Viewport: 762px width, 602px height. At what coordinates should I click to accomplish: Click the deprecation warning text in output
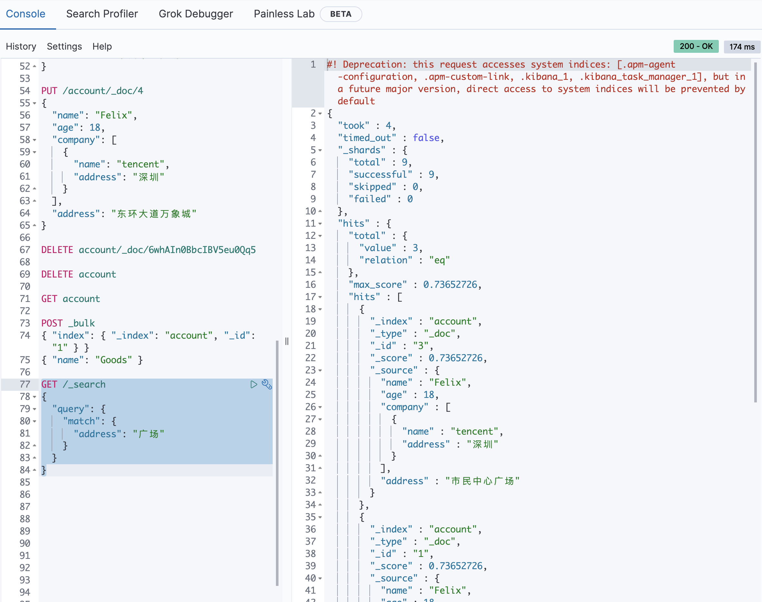(x=536, y=83)
